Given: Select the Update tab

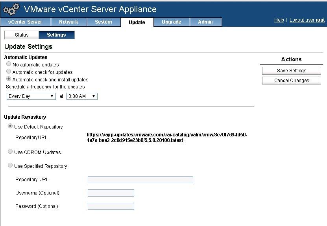Looking at the screenshot, I should 137,22.
